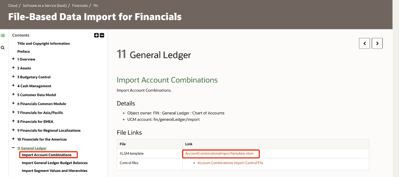399x177 pixels.
Task: Open Import General Ledger Budget Balances
Action: pyautogui.click(x=55, y=163)
